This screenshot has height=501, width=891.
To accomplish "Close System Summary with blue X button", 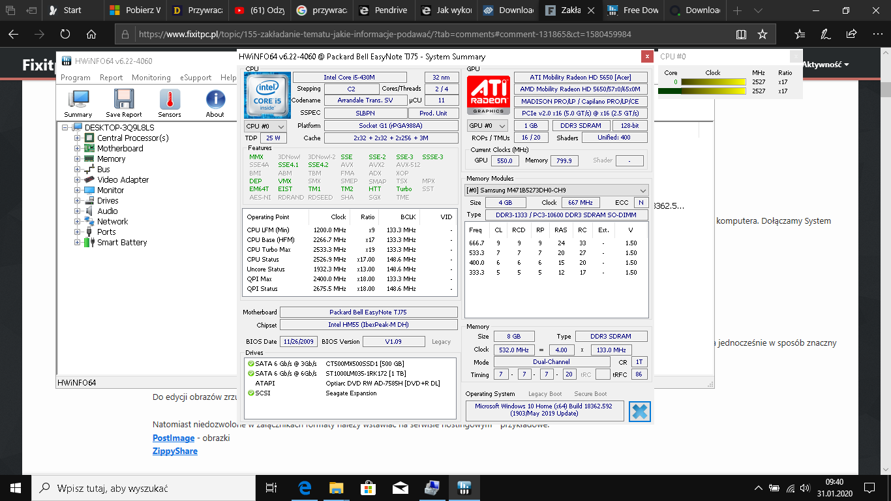I will click(x=640, y=412).
